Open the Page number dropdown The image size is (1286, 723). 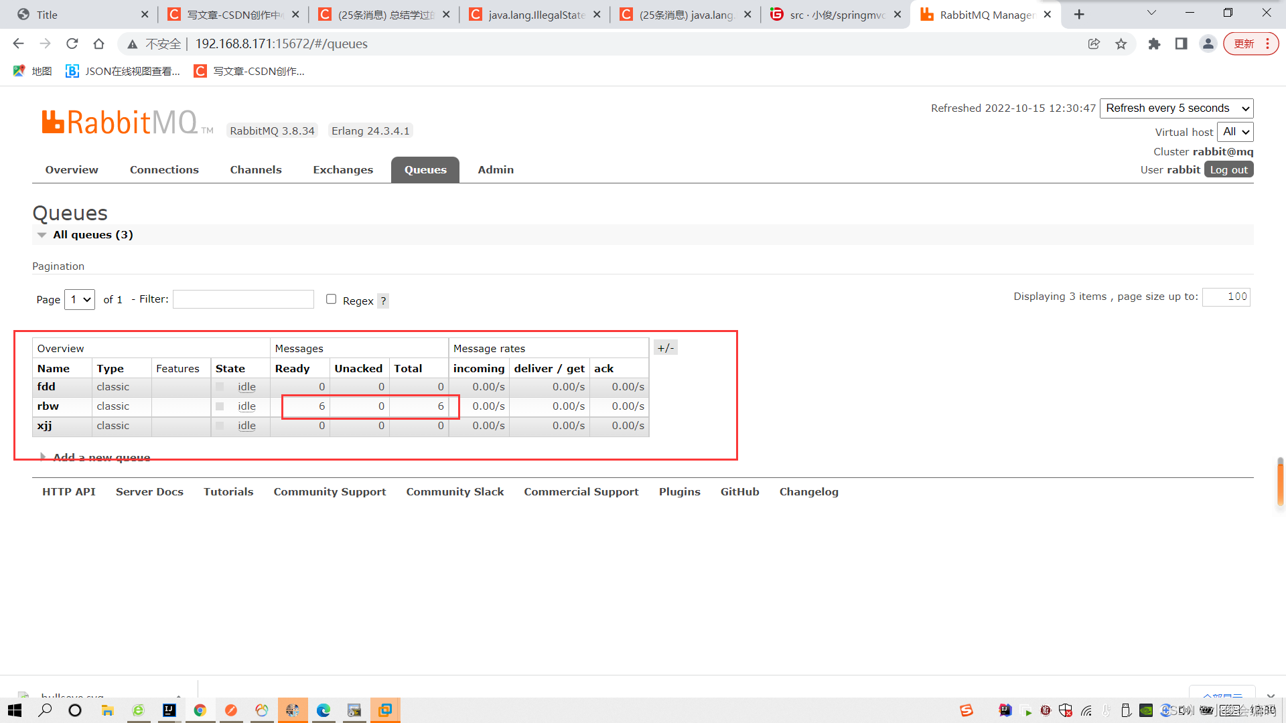[80, 299]
